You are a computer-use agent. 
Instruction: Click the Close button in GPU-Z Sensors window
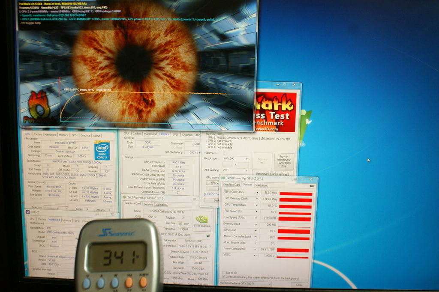click(x=299, y=285)
